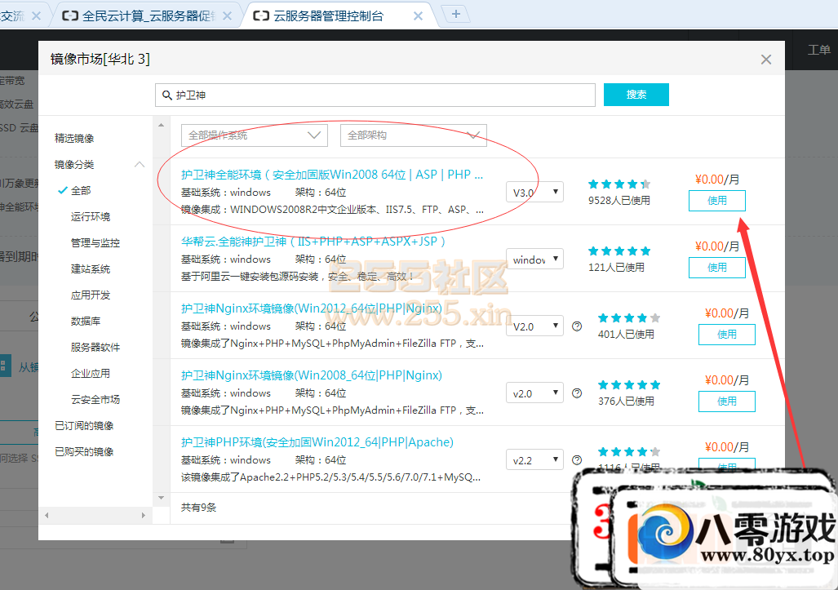Viewport: 838px width, 590px height.
Task: Click the search magnifier icon
Action: coord(166,95)
